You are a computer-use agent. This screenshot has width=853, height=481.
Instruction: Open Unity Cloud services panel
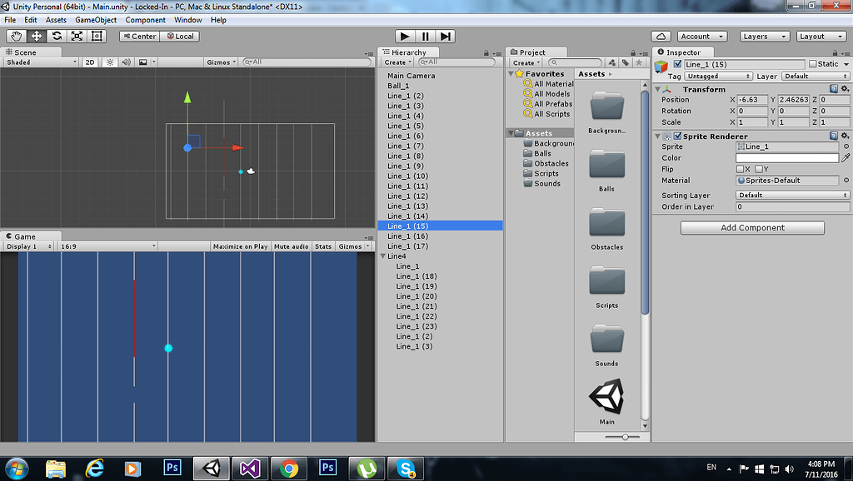(662, 36)
